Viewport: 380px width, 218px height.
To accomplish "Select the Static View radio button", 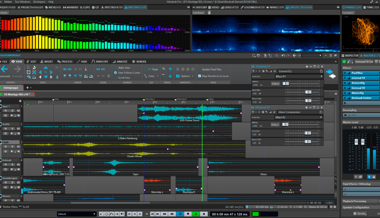I will [x=116, y=67].
